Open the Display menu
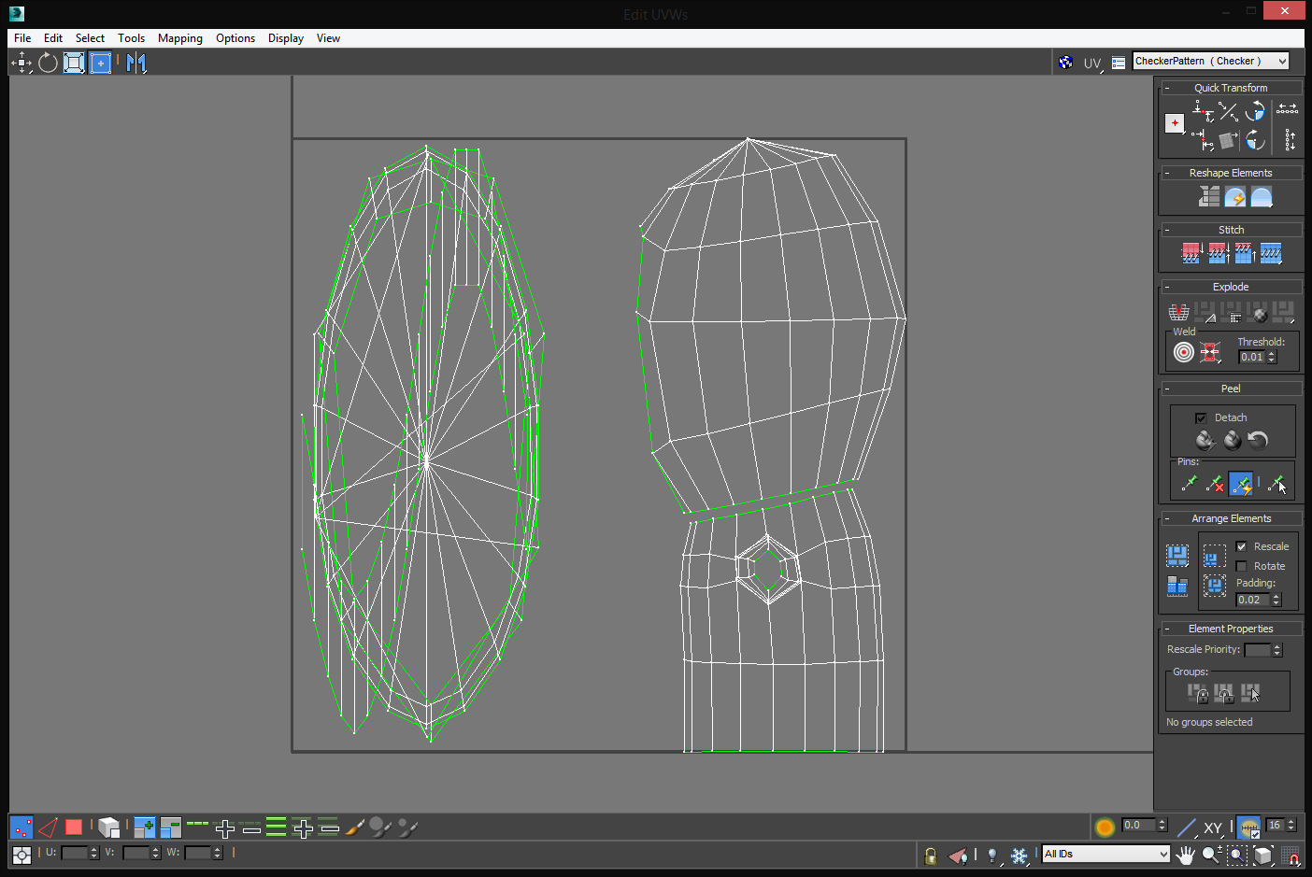The image size is (1312, 877). click(286, 38)
